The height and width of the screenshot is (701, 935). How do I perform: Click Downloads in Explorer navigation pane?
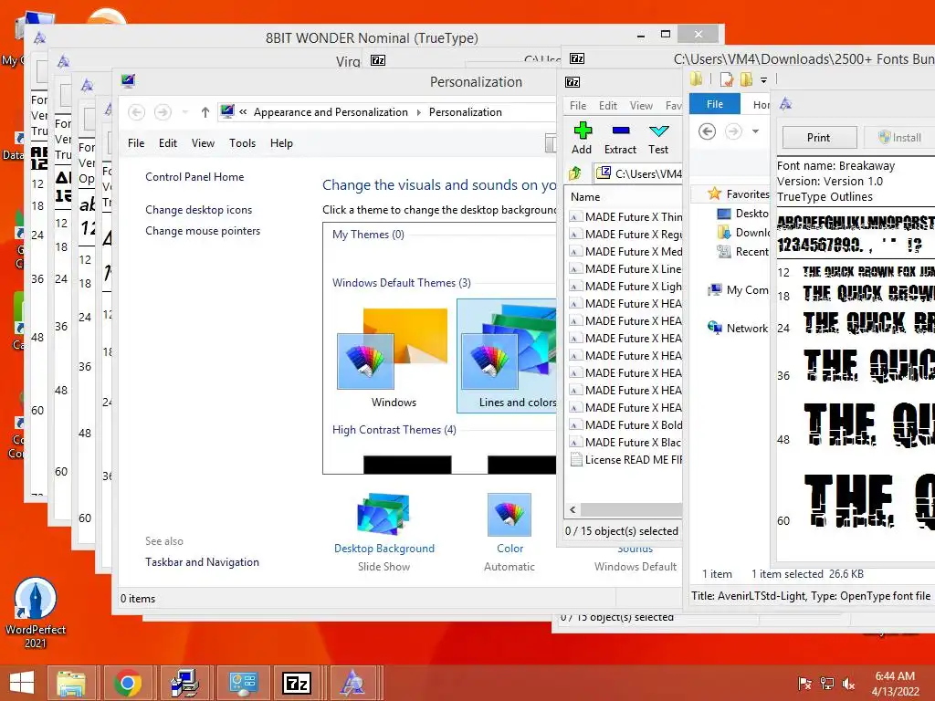[743, 233]
